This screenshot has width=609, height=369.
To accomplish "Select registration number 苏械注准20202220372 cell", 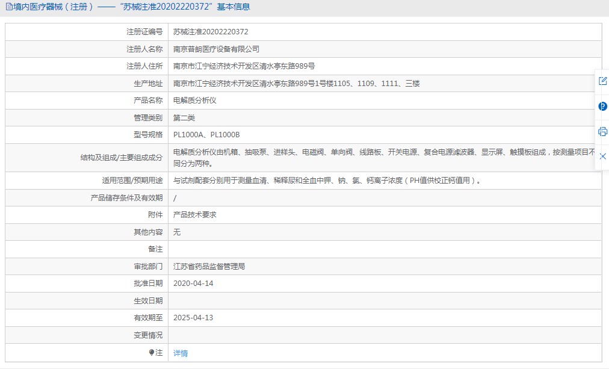I will [211, 32].
